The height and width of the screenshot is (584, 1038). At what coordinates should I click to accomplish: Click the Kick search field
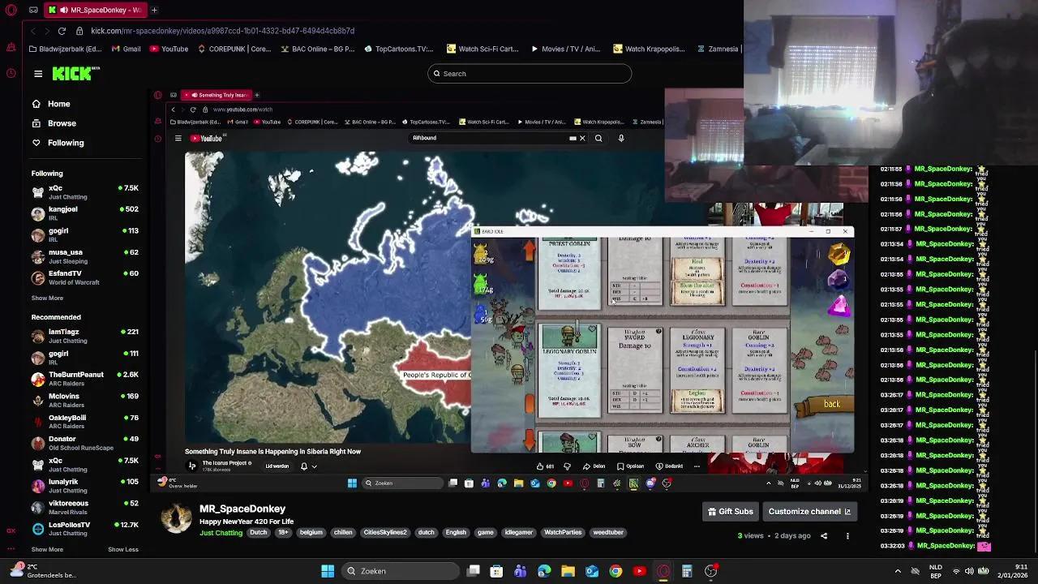[x=530, y=74]
